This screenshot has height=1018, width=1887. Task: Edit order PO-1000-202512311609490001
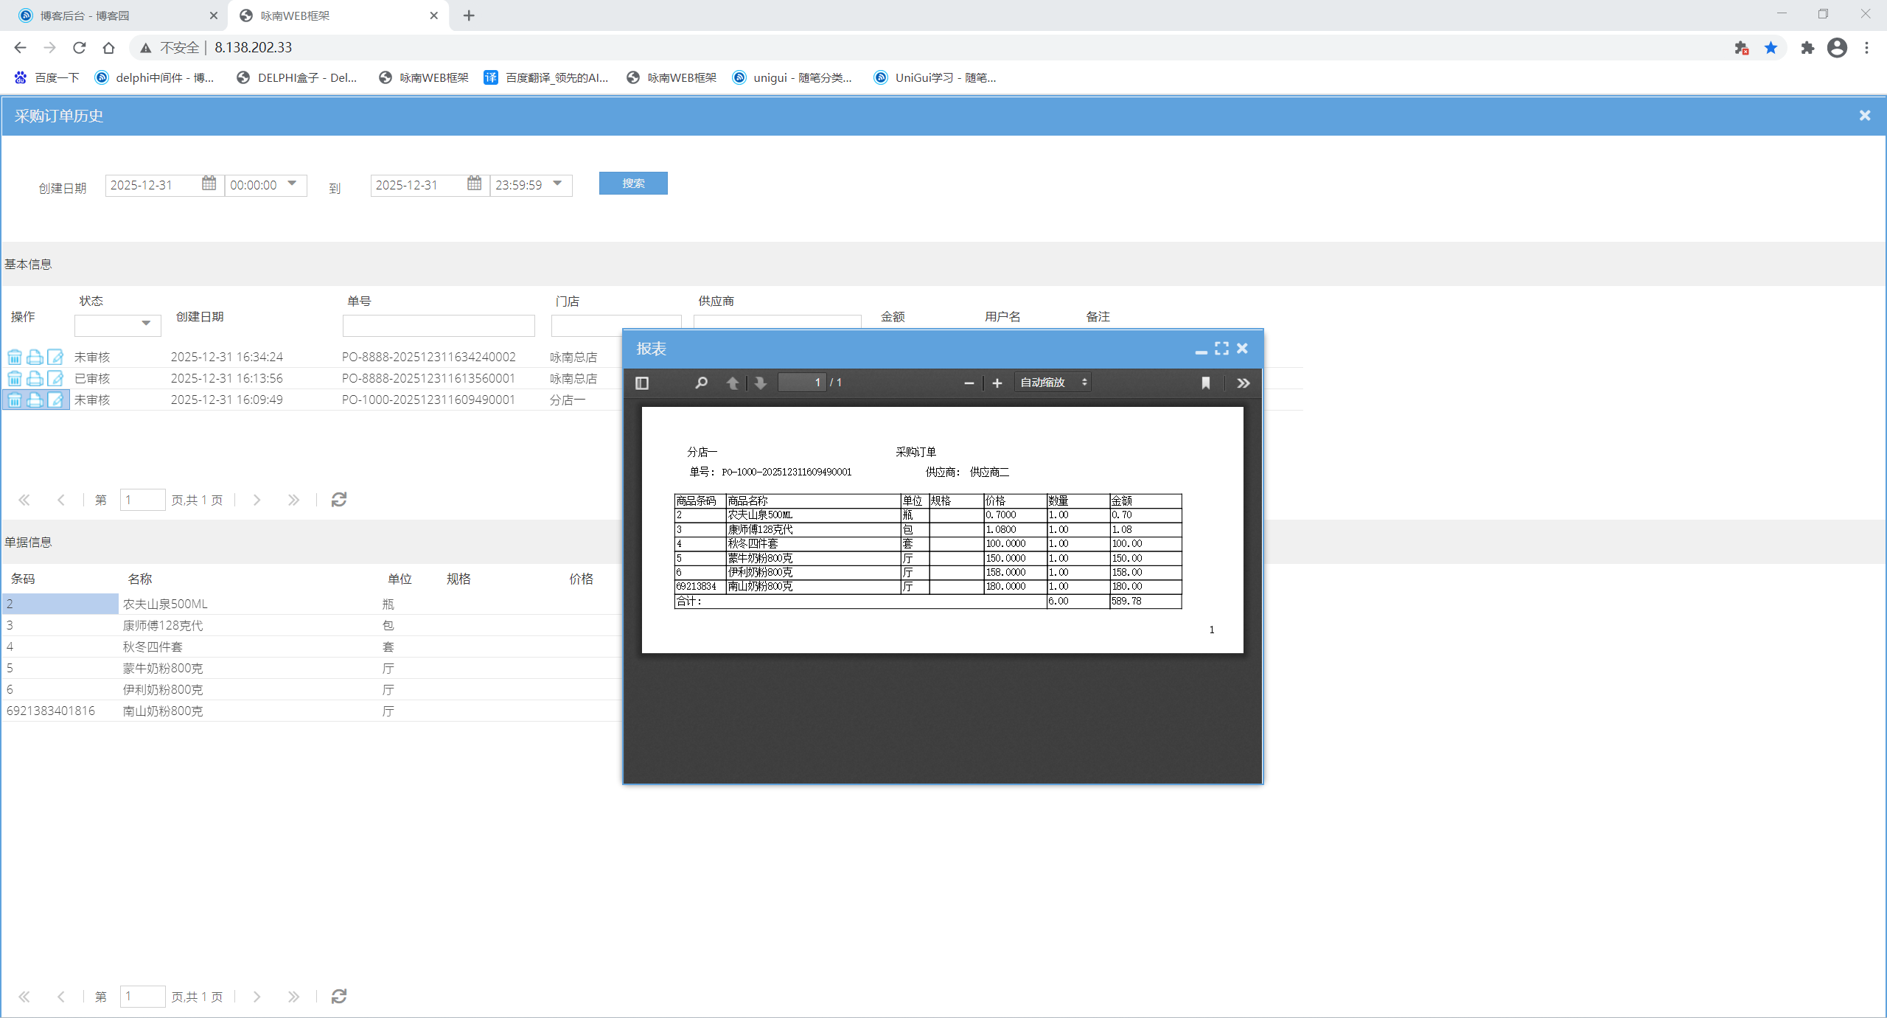55,400
